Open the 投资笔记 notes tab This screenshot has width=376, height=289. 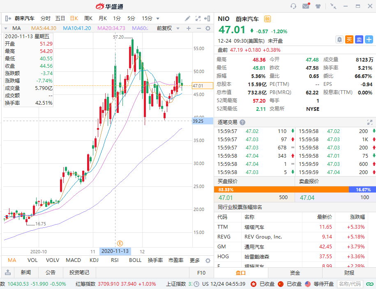point(79,273)
